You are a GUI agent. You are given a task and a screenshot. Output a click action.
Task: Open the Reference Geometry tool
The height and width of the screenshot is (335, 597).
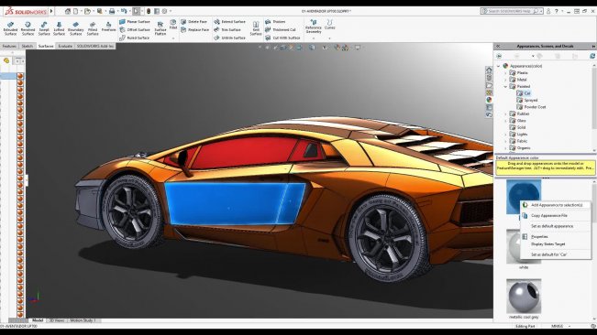[x=314, y=27]
